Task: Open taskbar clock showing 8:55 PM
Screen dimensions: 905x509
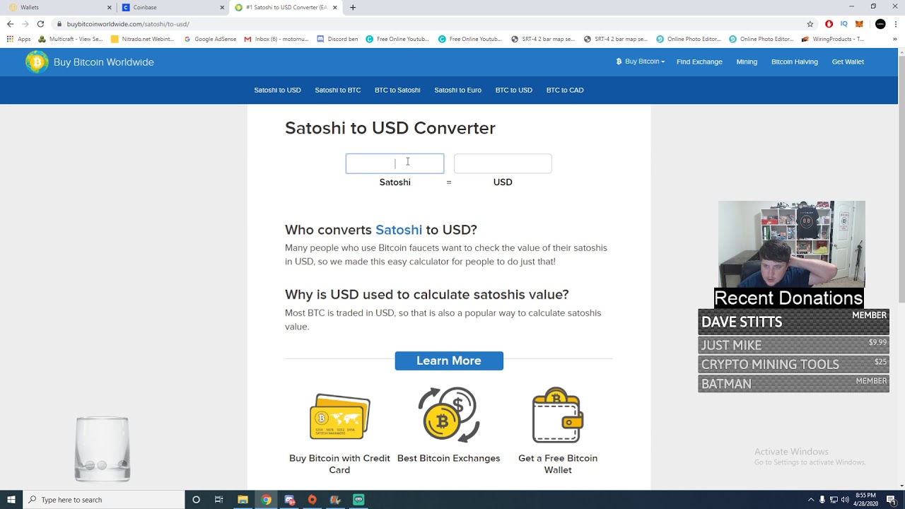Action: click(x=866, y=500)
